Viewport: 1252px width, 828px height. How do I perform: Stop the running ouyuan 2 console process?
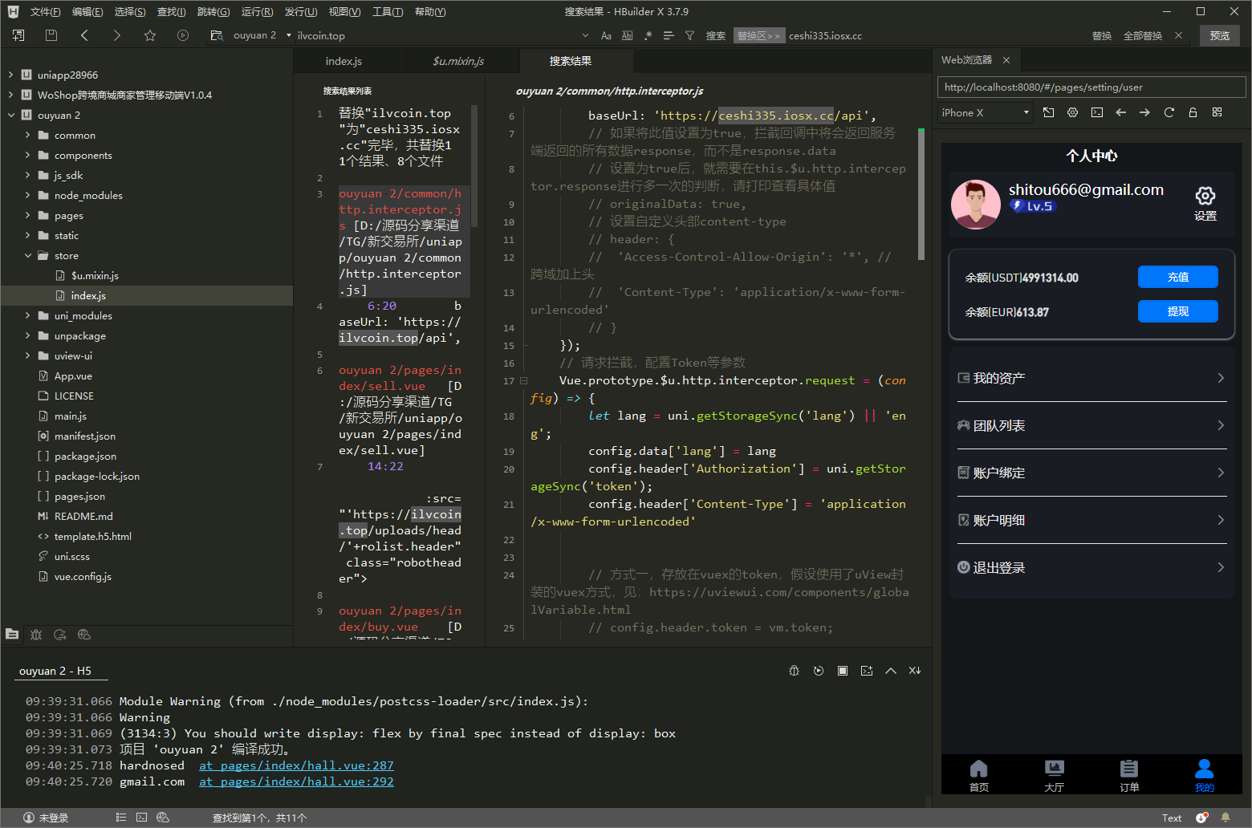(x=843, y=671)
